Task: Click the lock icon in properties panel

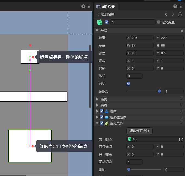Action: [180, 14]
